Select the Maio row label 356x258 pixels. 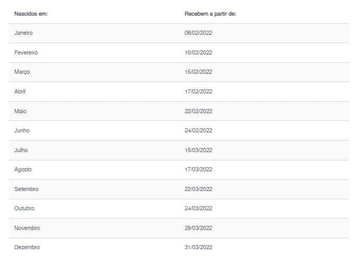(20, 111)
